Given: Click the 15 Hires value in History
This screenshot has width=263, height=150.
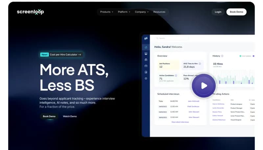Looking at the screenshot, I should 218,64.
